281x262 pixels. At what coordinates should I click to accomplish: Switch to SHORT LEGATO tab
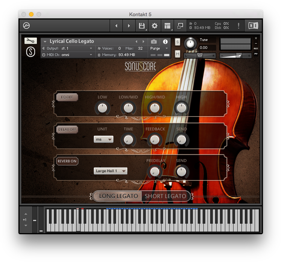coord(165,196)
